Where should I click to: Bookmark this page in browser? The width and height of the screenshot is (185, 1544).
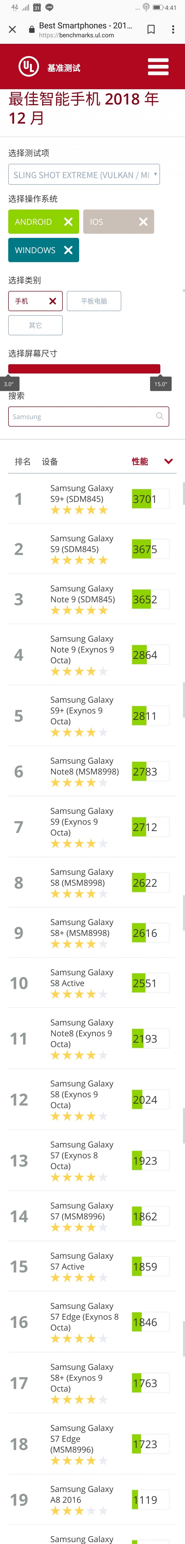(x=151, y=29)
